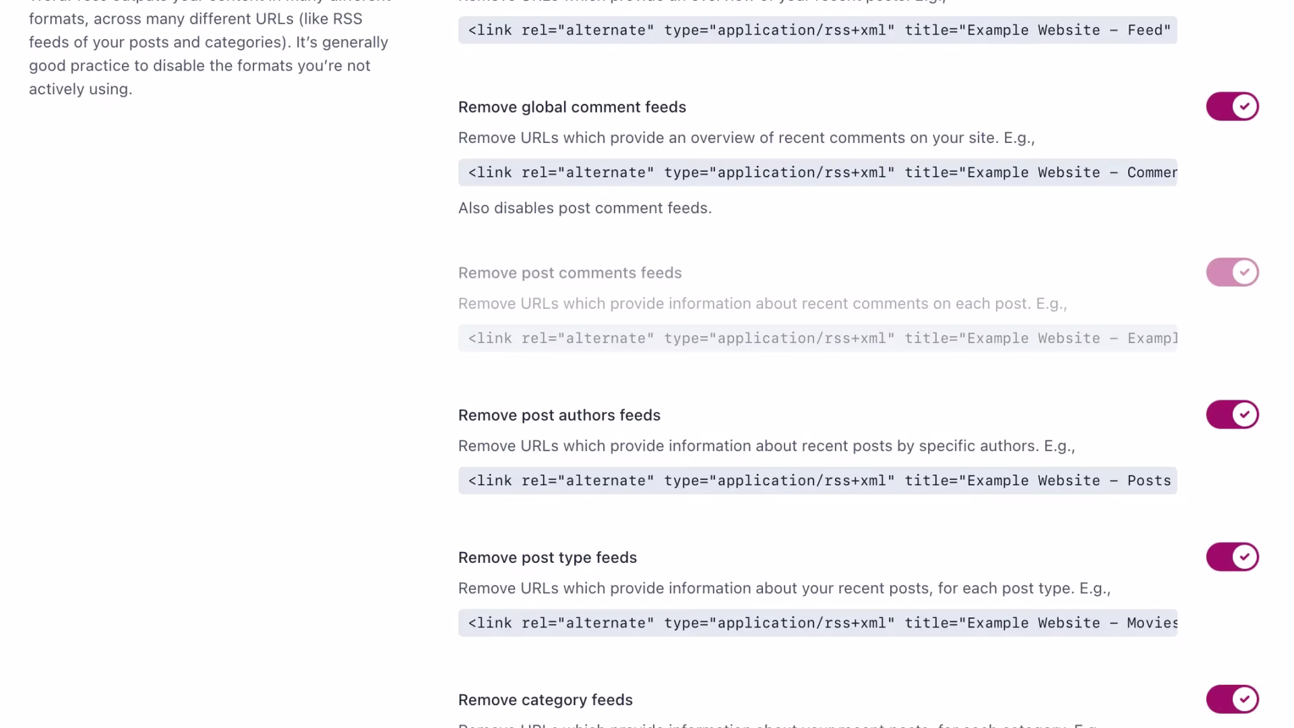Click description about recent posts for each post type

pyautogui.click(x=784, y=588)
